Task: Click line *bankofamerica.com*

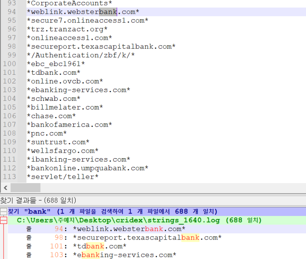Action: 69,125
